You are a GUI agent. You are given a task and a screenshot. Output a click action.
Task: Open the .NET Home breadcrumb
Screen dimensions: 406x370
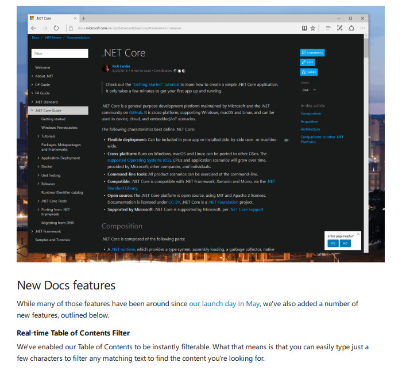click(53, 37)
